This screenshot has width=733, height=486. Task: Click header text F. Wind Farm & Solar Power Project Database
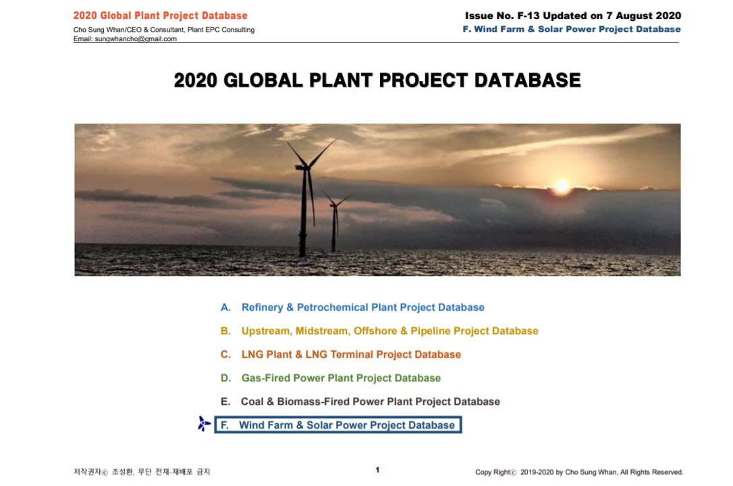pyautogui.click(x=571, y=29)
